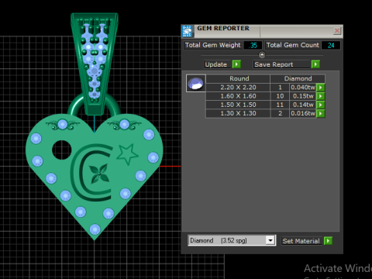Select the 2.20 X 2.20 size cell
The width and height of the screenshot is (372, 279).
[x=238, y=88]
